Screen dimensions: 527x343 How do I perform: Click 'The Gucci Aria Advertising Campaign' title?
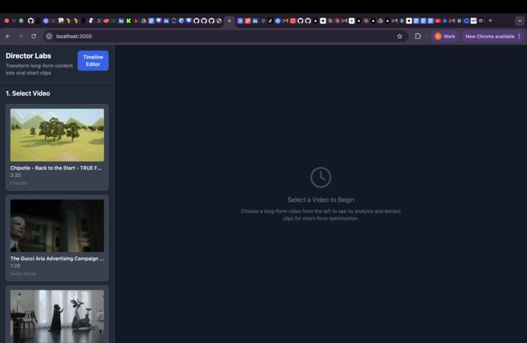point(57,259)
